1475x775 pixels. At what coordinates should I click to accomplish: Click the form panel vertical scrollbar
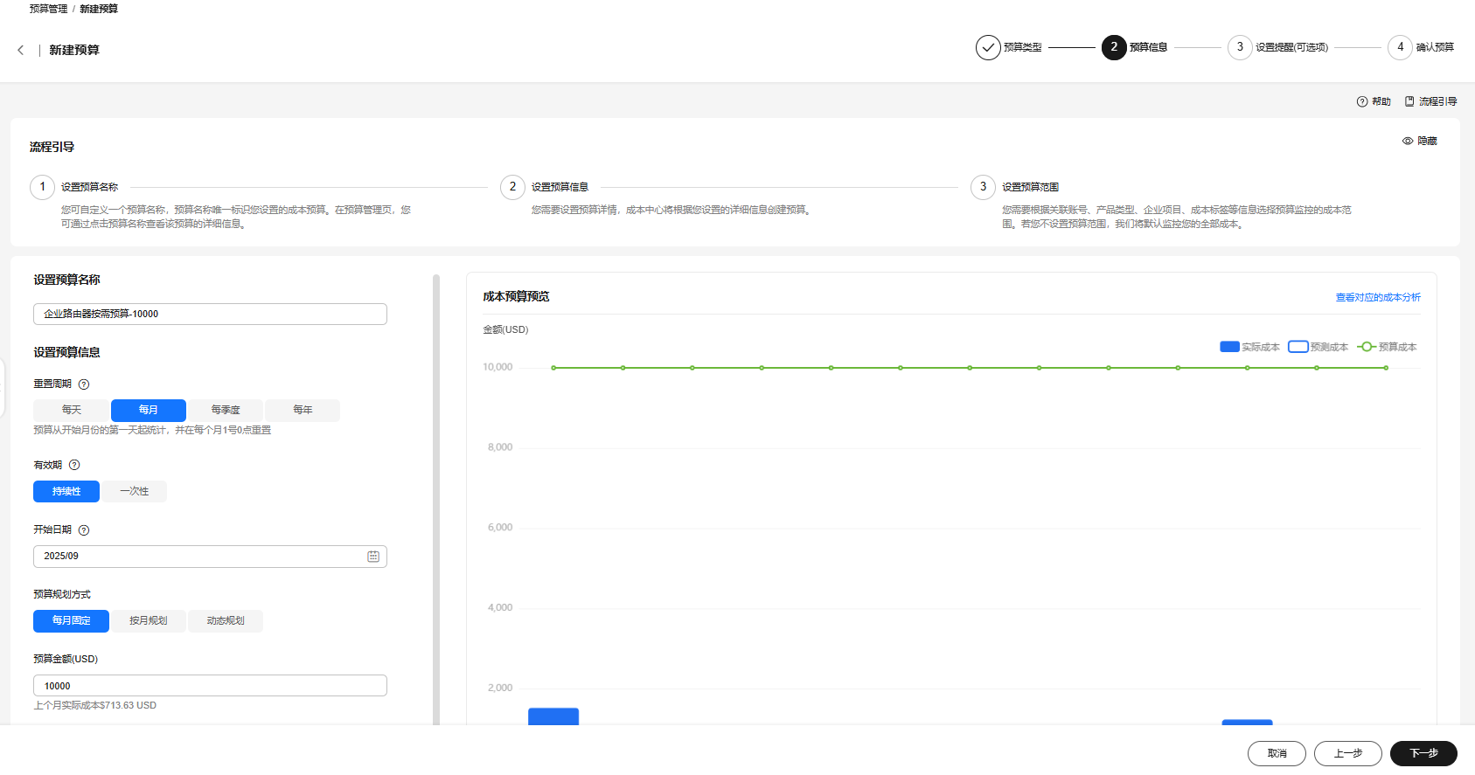(436, 498)
